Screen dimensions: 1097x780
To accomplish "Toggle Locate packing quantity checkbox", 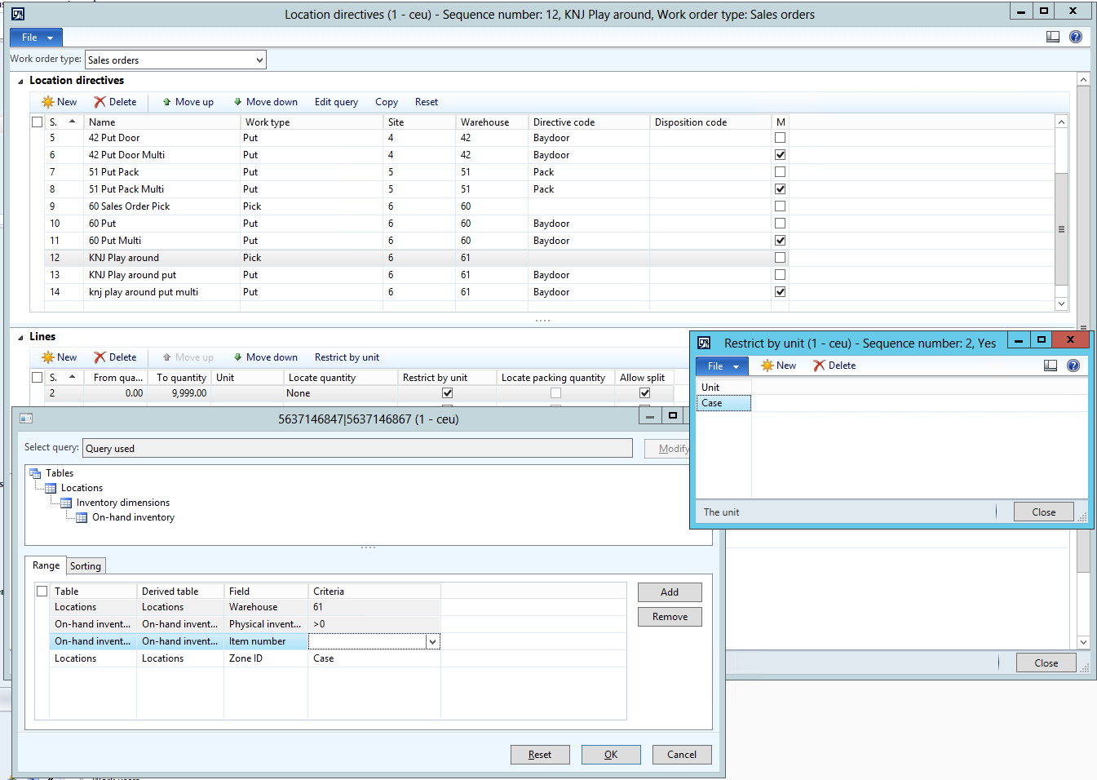I will point(555,393).
